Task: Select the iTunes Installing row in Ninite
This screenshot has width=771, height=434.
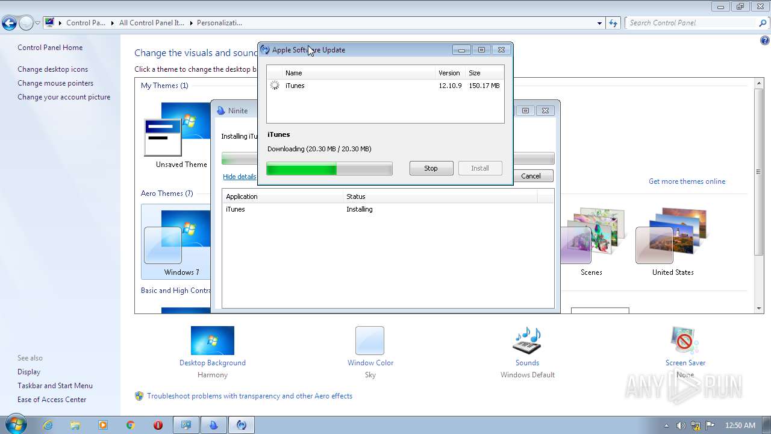Action: (388, 209)
